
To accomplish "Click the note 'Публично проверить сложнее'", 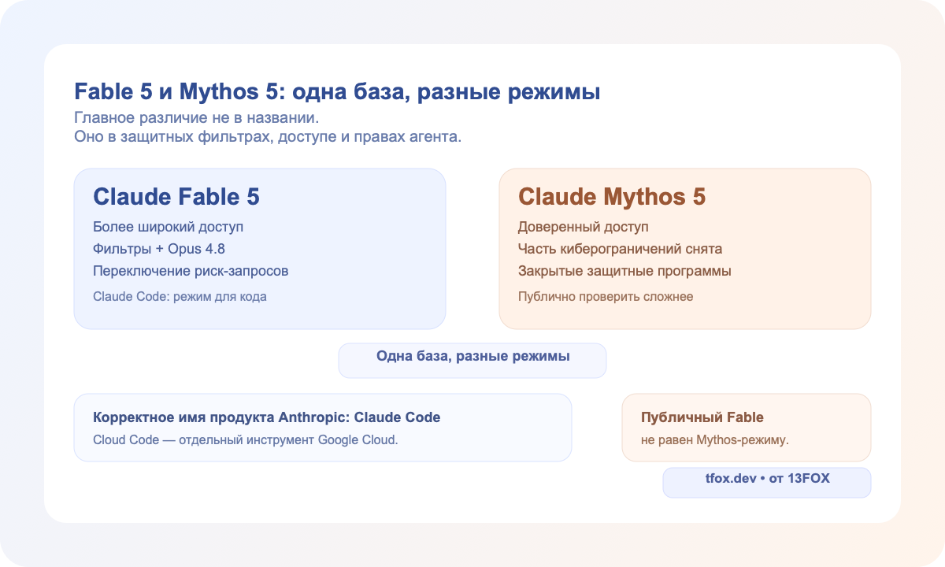I will (606, 297).
